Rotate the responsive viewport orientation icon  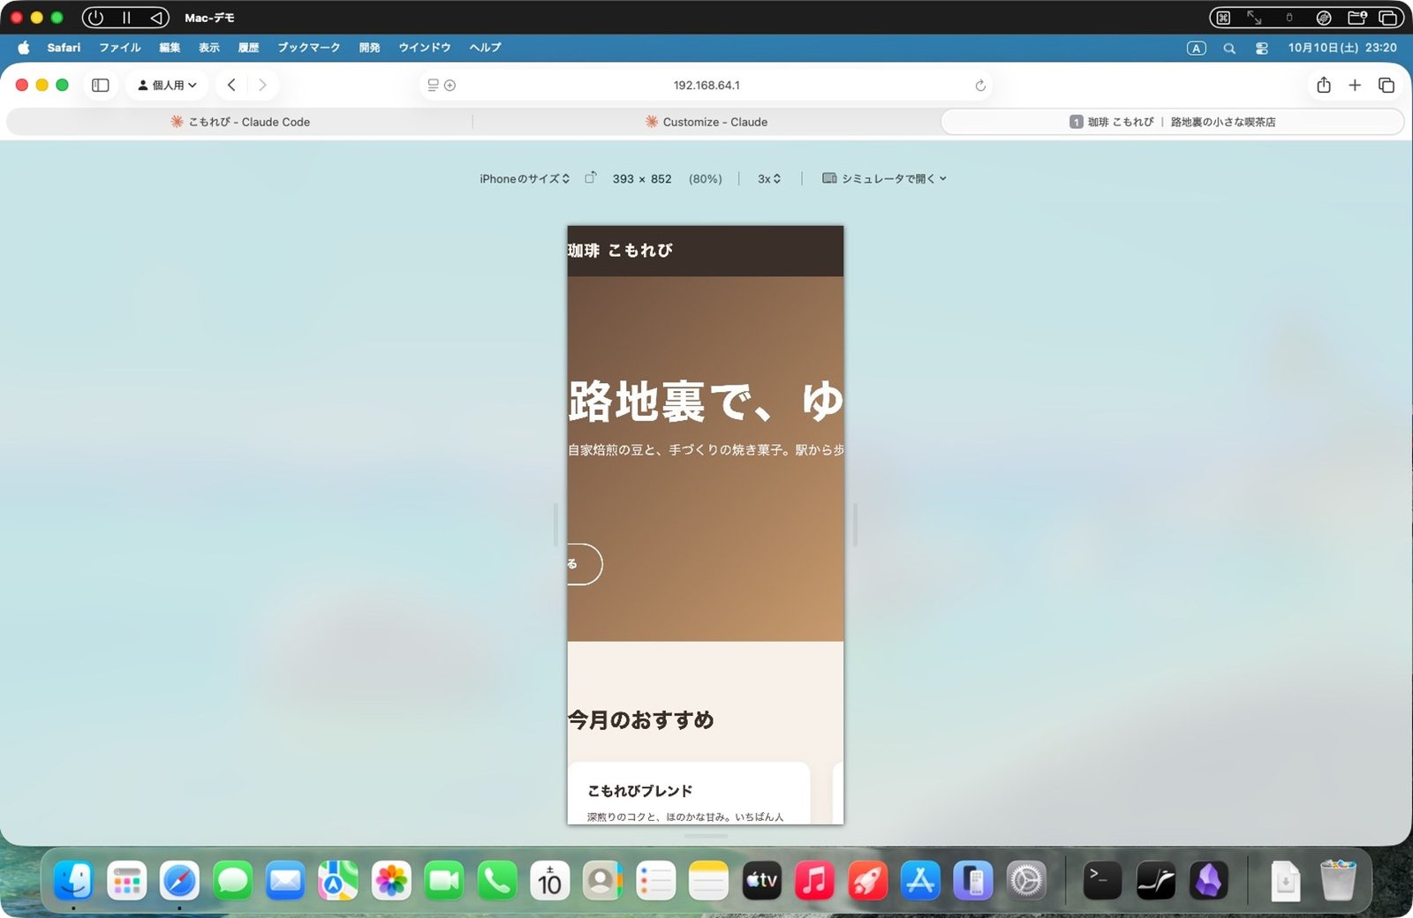[591, 178]
